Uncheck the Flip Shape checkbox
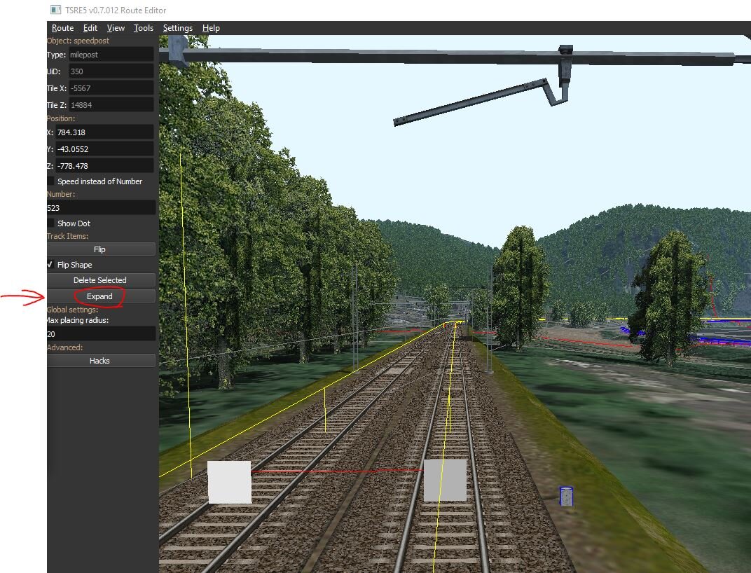This screenshot has height=573, width=751. coord(50,265)
